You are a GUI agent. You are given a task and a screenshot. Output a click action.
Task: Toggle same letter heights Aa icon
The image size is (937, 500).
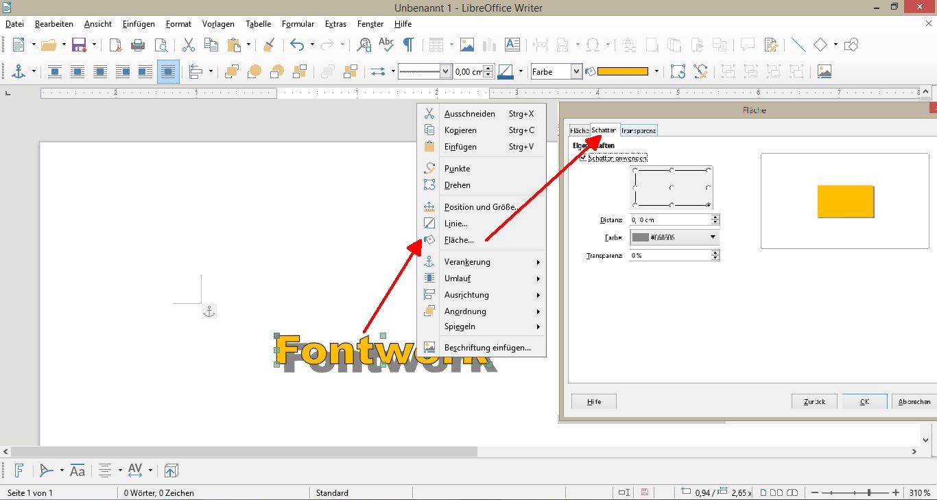tap(78, 471)
